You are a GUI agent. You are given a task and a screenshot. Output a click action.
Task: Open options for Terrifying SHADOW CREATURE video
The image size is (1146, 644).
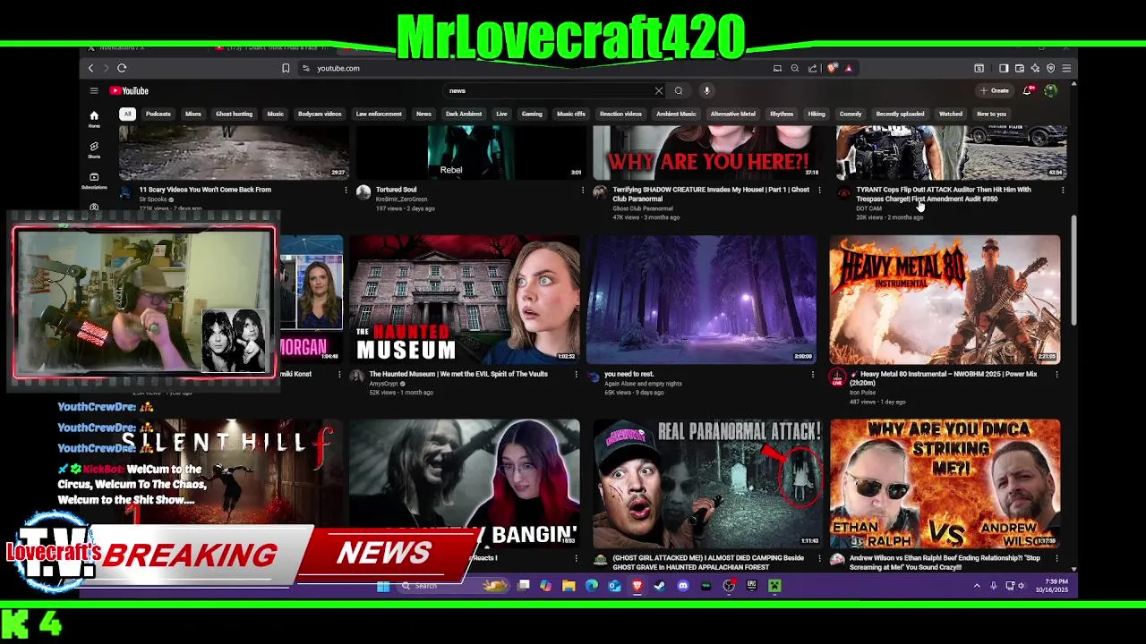[x=819, y=190]
